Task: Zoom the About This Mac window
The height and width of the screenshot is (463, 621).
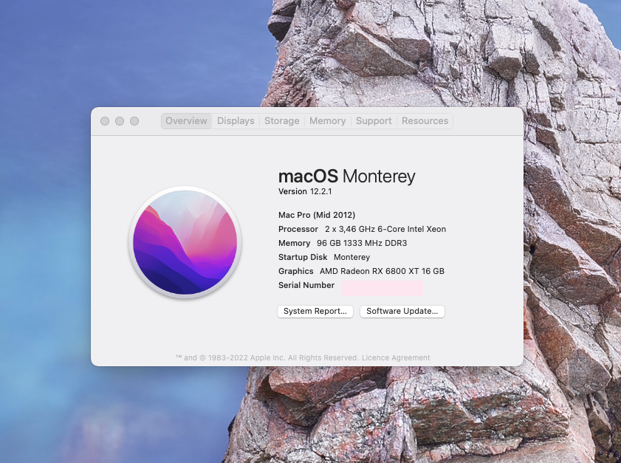Action: click(134, 121)
